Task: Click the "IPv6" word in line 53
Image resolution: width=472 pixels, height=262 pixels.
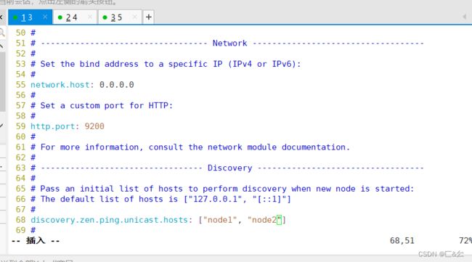Action: (282, 64)
